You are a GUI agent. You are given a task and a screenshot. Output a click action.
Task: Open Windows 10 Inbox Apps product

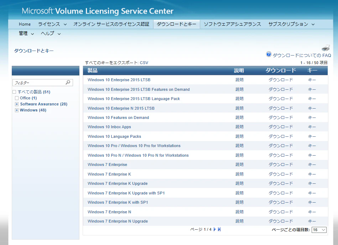click(109, 127)
